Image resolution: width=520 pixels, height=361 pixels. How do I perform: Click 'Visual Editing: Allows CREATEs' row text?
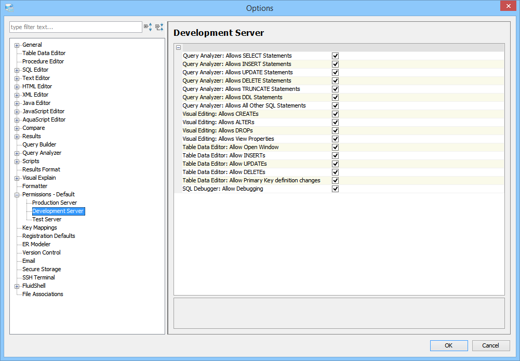click(221, 114)
